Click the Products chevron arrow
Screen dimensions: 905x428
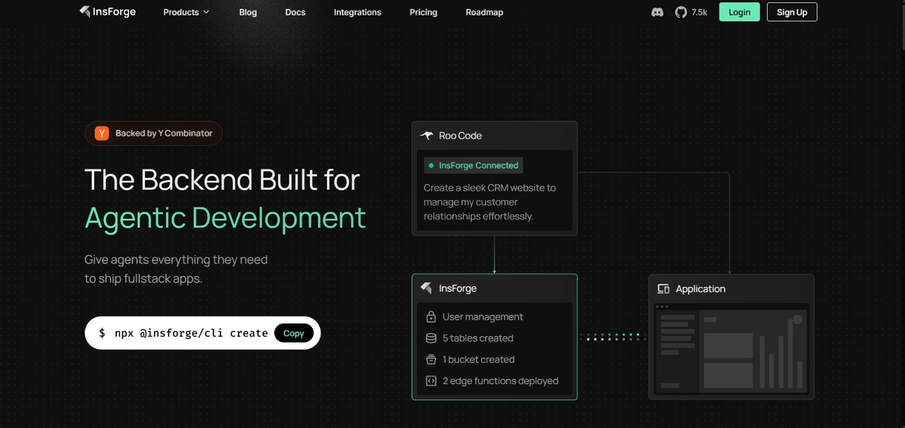[206, 12]
